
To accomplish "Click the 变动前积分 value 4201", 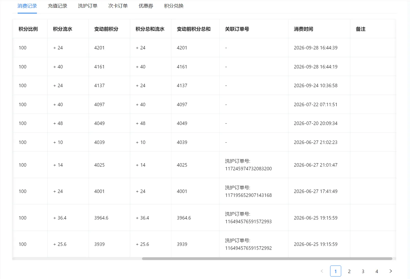I will [99, 48].
